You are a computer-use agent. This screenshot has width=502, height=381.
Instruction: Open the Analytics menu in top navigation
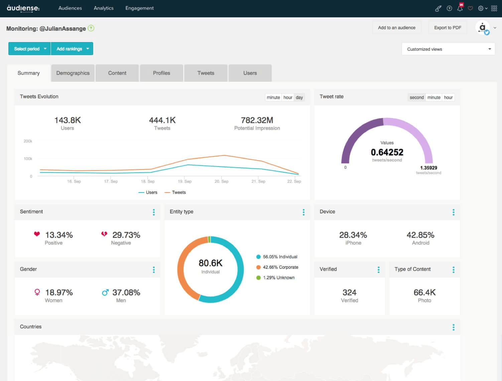[x=104, y=8]
